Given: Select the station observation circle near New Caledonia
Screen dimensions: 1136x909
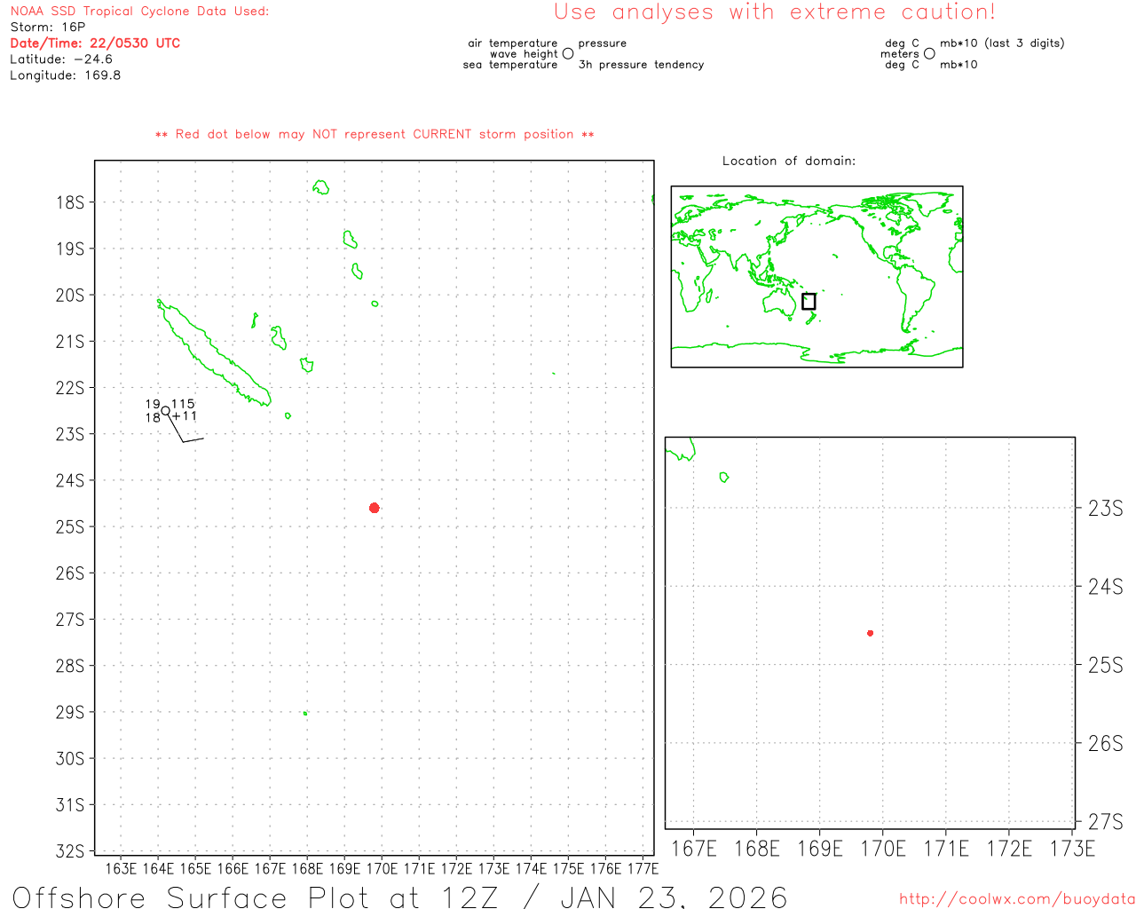Looking at the screenshot, I should coord(166,410).
